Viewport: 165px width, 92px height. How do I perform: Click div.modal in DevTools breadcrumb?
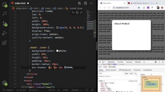click(x=112, y=67)
